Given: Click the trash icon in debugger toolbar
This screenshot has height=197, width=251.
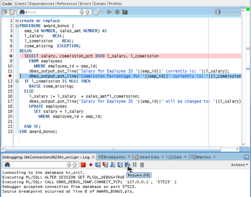Looking at the screenshot, I should [x=142, y=165].
